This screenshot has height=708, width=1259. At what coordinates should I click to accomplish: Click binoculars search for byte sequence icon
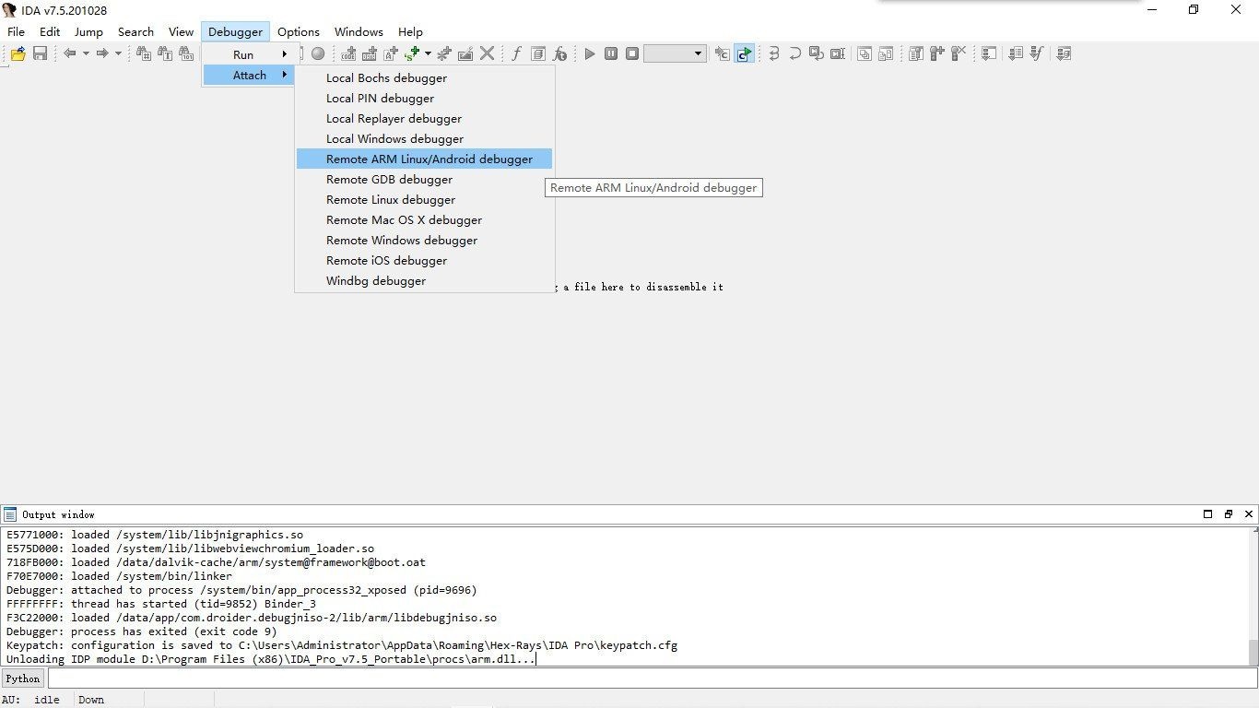(x=186, y=53)
